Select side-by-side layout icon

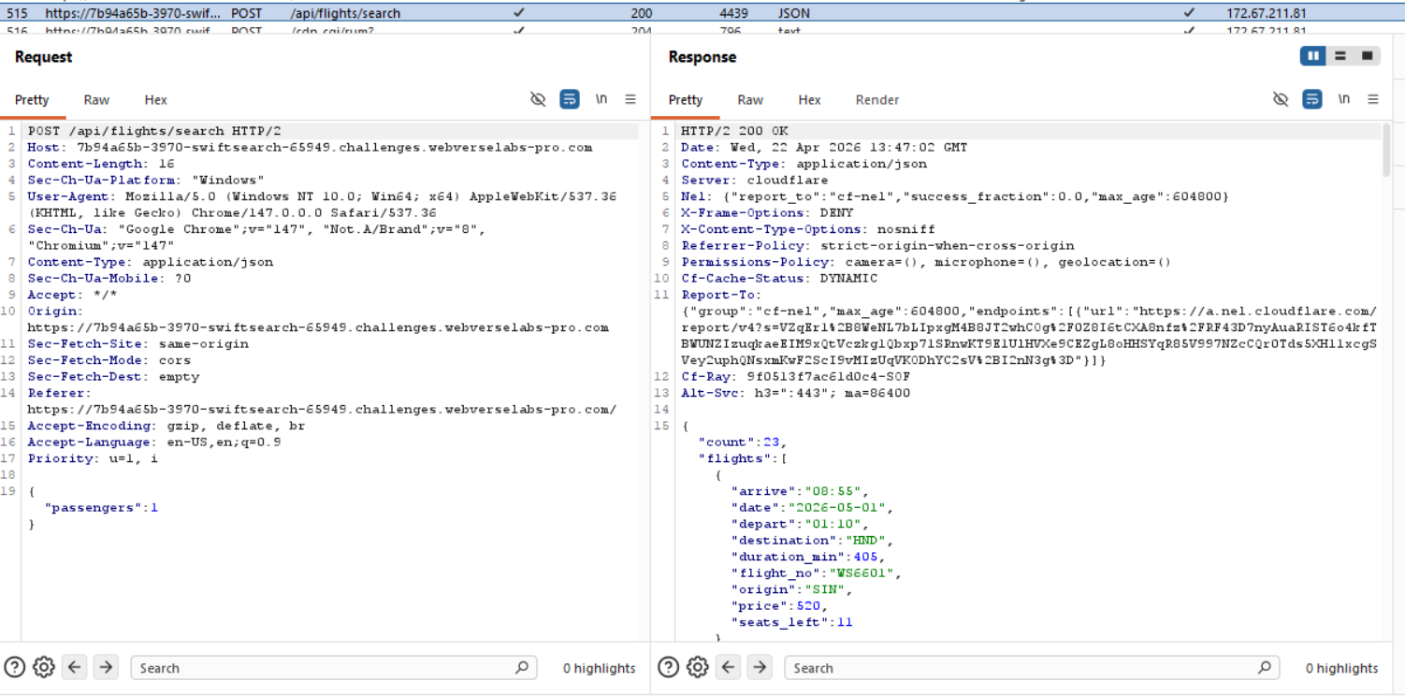[1313, 56]
